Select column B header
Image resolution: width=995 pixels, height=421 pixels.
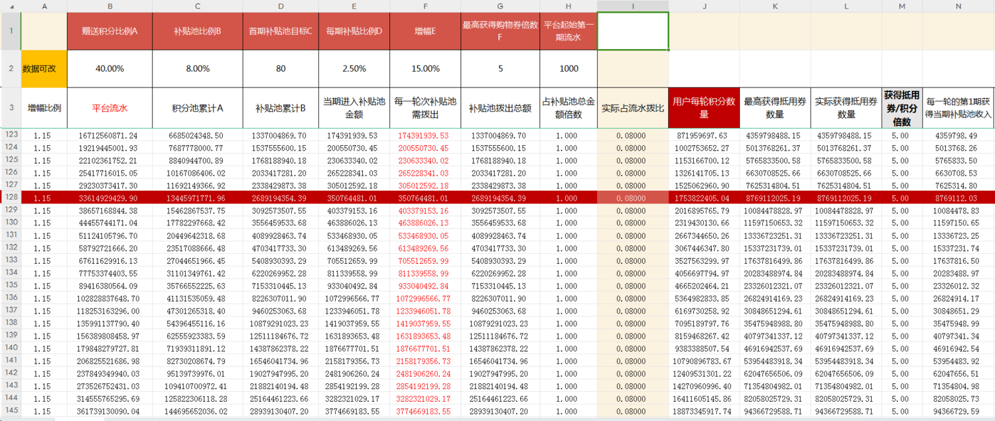110,6
